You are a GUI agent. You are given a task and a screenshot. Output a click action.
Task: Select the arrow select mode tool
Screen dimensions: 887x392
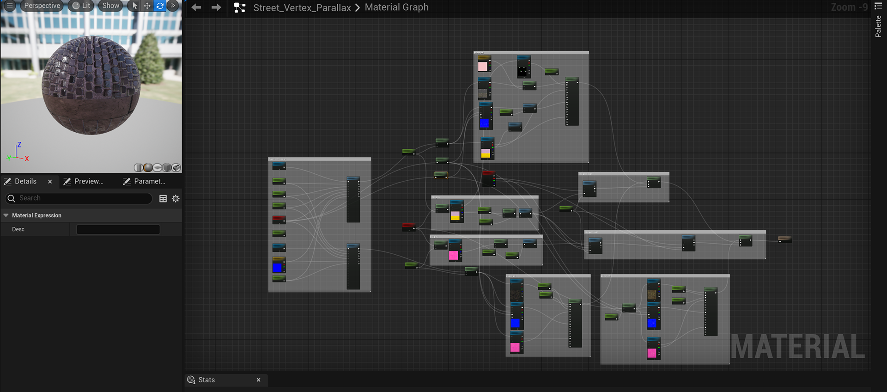[x=134, y=6]
